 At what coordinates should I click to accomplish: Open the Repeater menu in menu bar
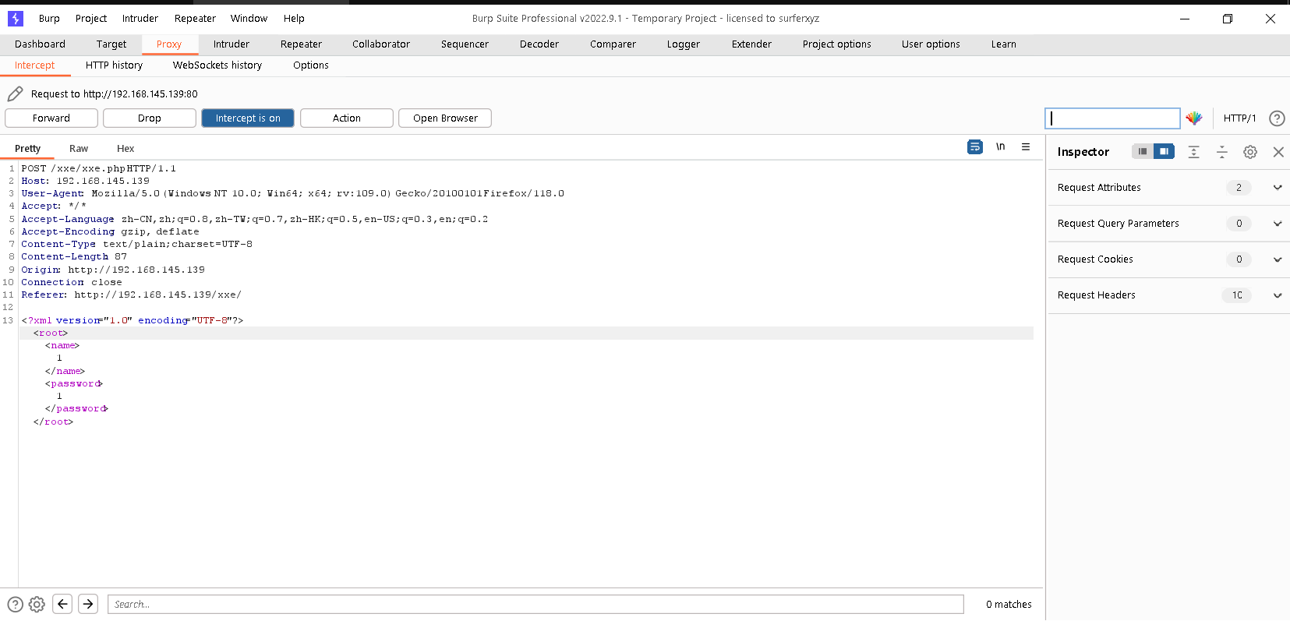pos(195,19)
